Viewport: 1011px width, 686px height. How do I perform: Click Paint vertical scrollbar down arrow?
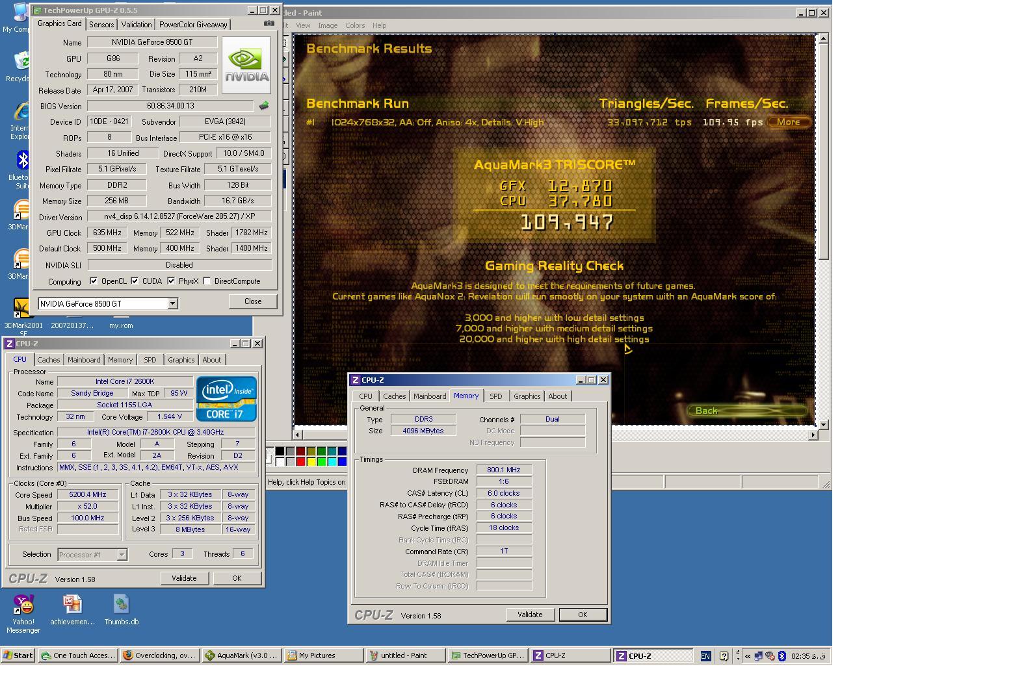[823, 424]
